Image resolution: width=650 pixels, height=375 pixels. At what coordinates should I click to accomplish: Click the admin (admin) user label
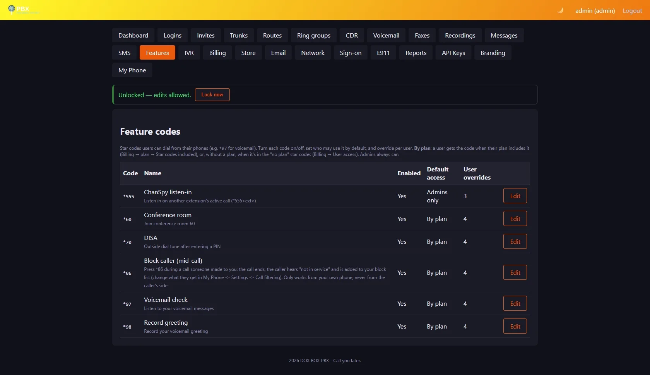(595, 10)
